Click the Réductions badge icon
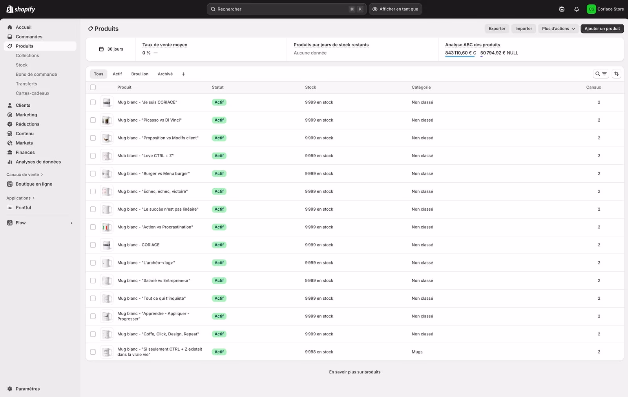The height and width of the screenshot is (397, 628). tap(10, 124)
